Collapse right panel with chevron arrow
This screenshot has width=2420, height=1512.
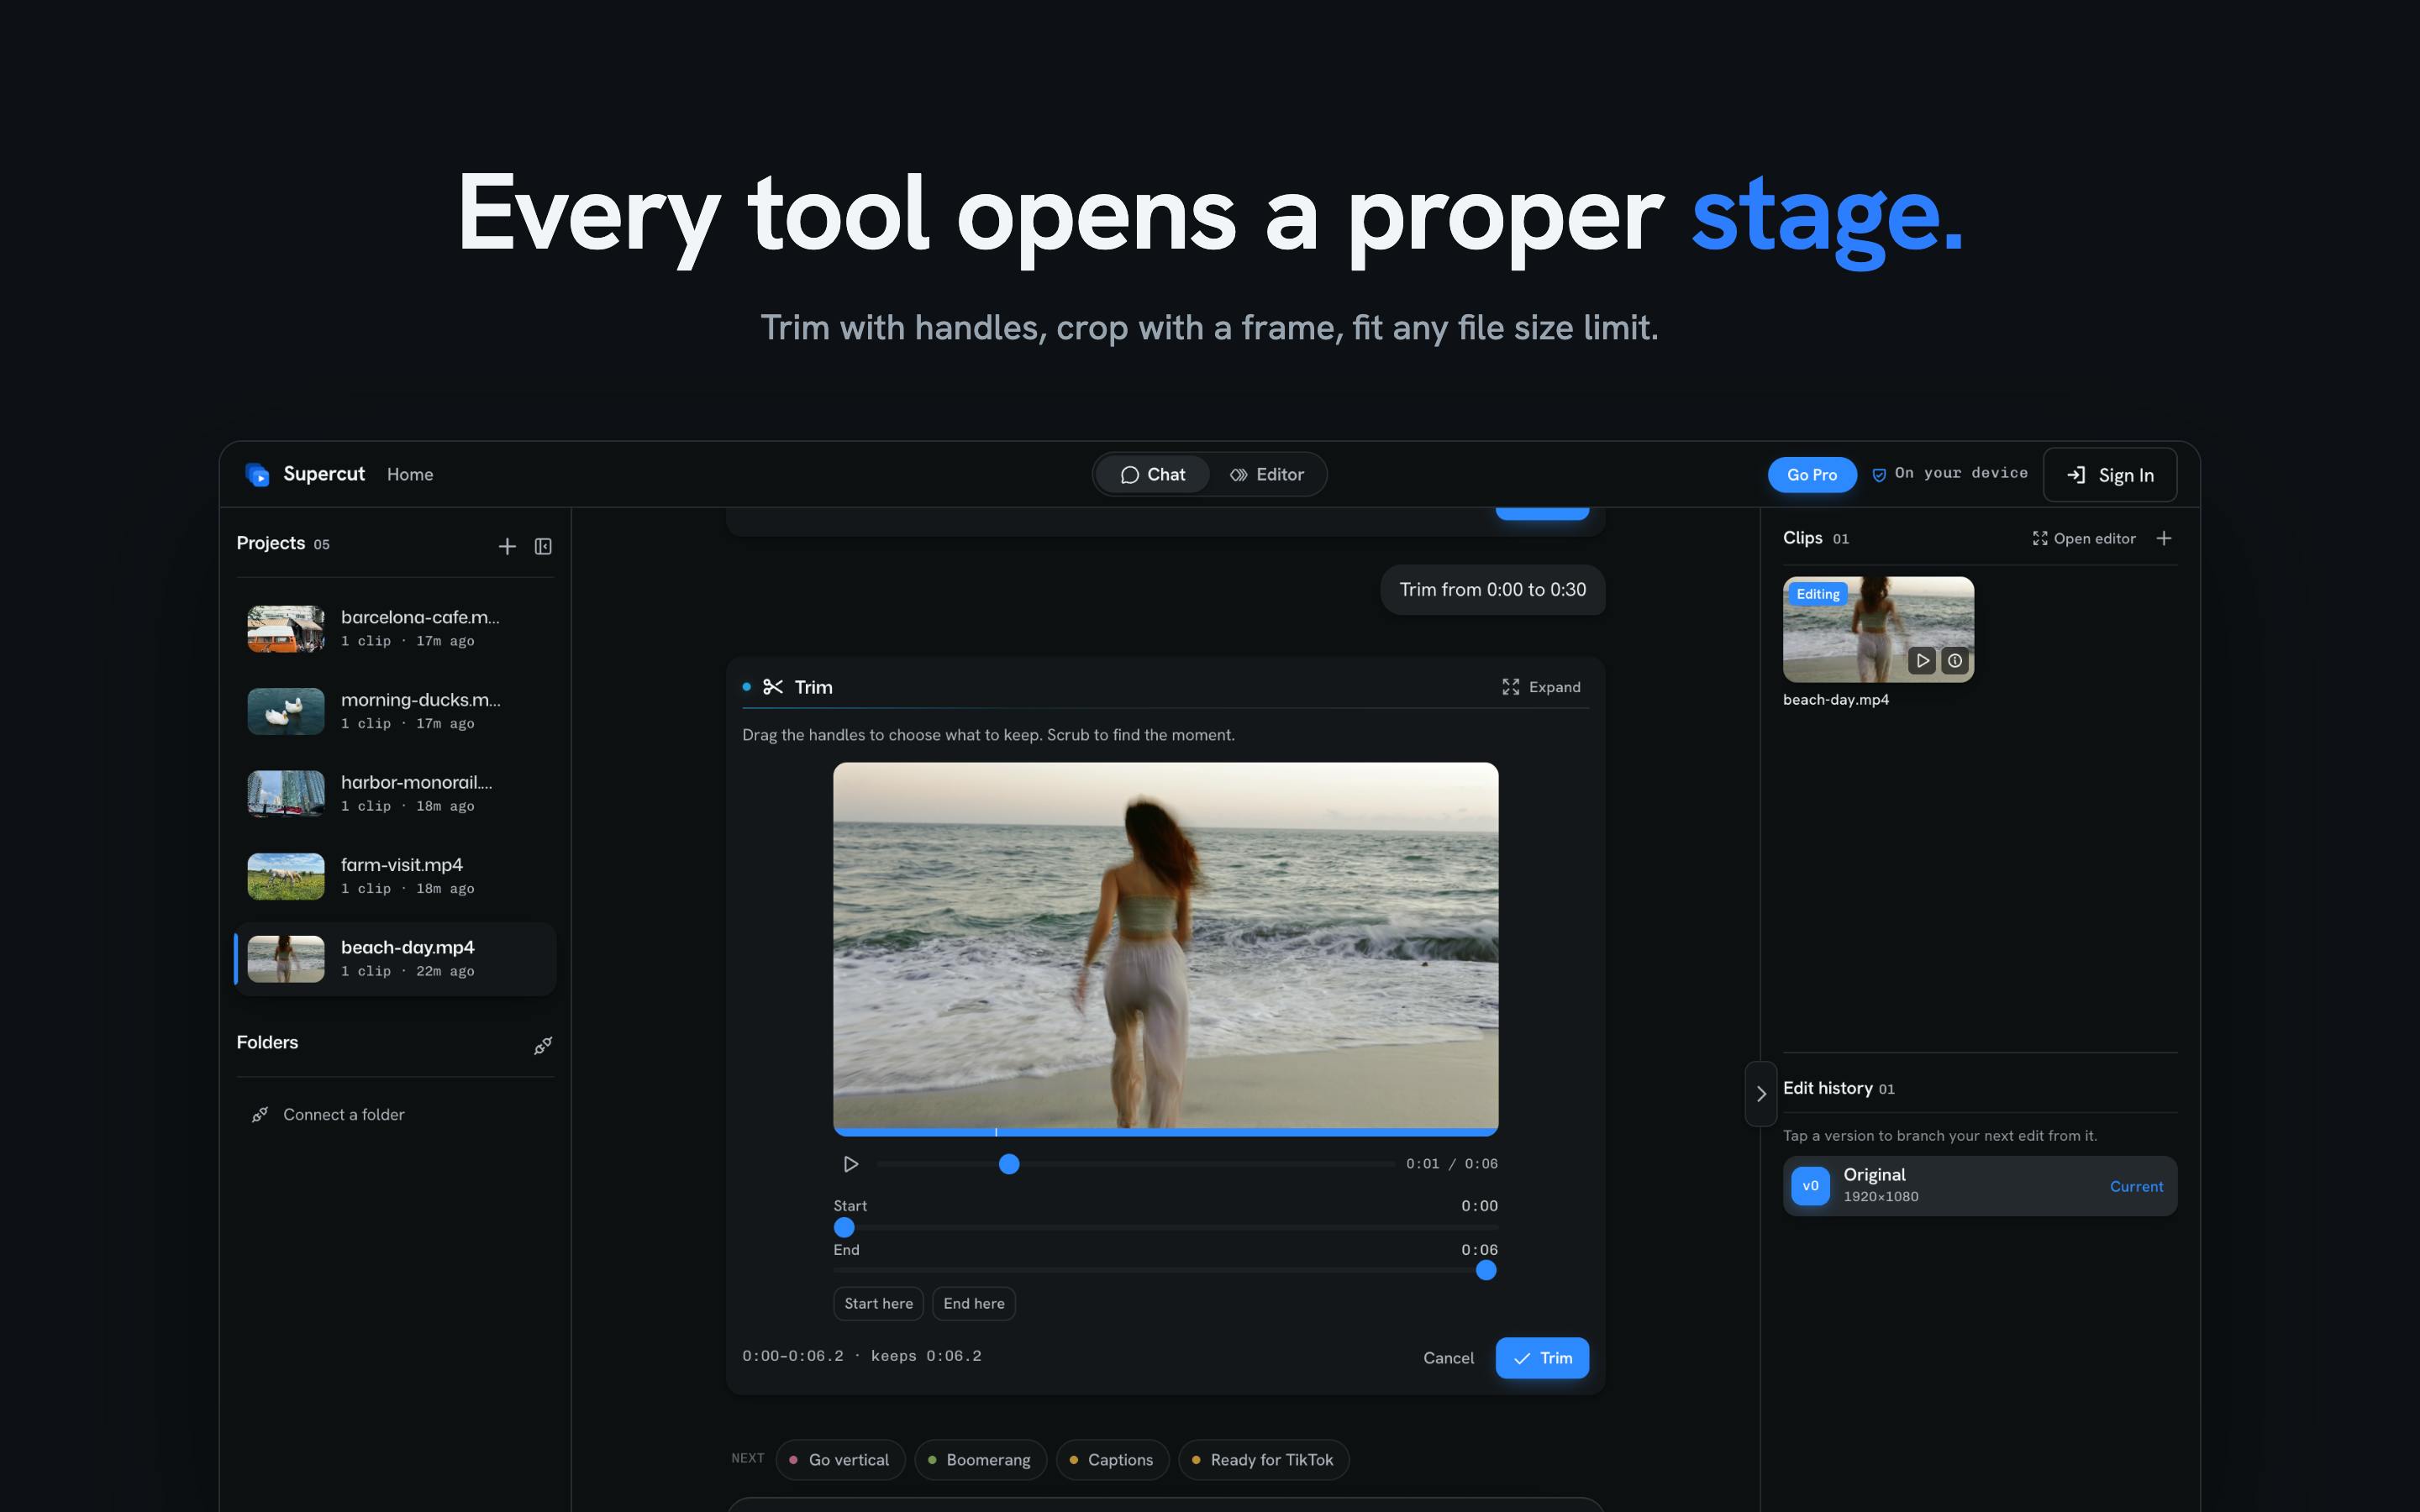[1761, 1094]
